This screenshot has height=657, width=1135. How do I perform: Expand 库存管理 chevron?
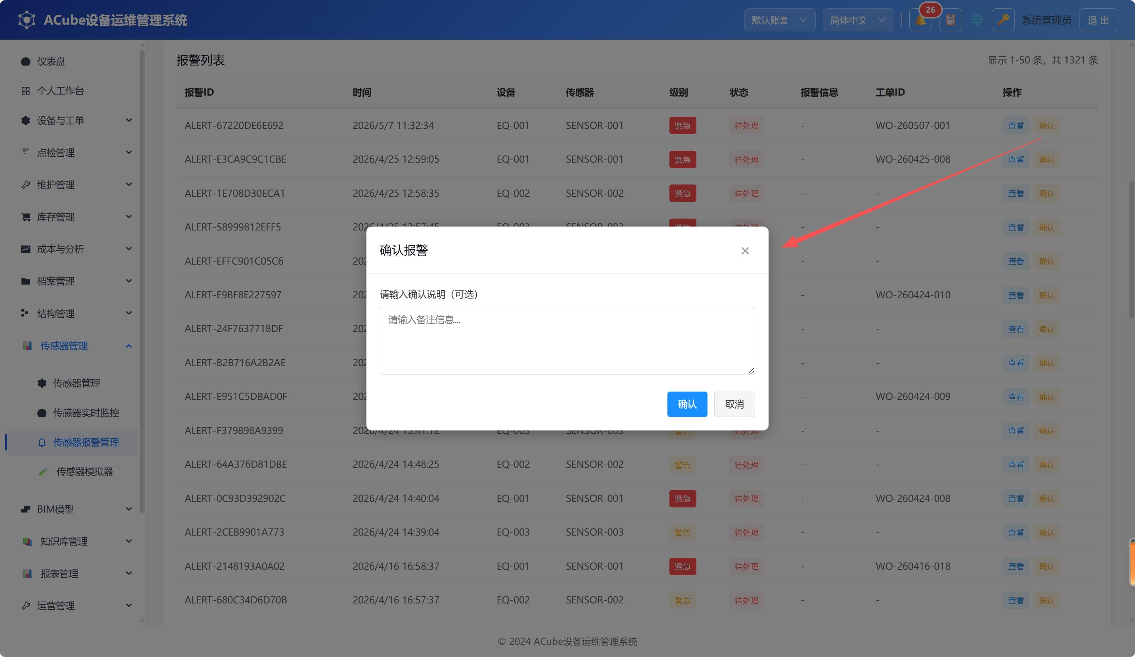tap(129, 217)
